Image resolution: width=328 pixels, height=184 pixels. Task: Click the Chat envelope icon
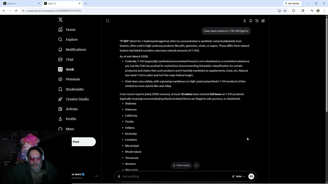[x=60, y=59]
